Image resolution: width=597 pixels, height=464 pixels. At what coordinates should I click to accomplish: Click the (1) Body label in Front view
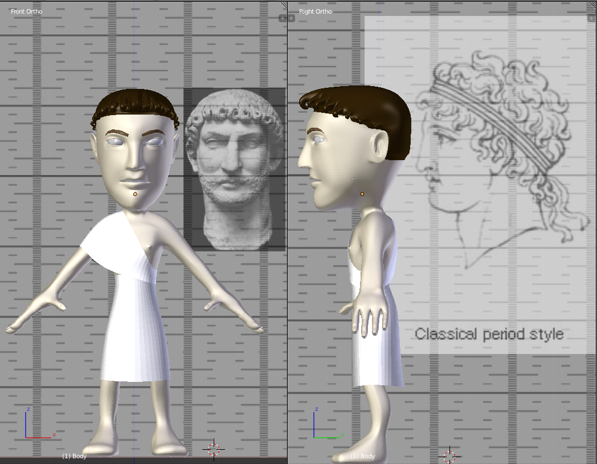click(75, 456)
